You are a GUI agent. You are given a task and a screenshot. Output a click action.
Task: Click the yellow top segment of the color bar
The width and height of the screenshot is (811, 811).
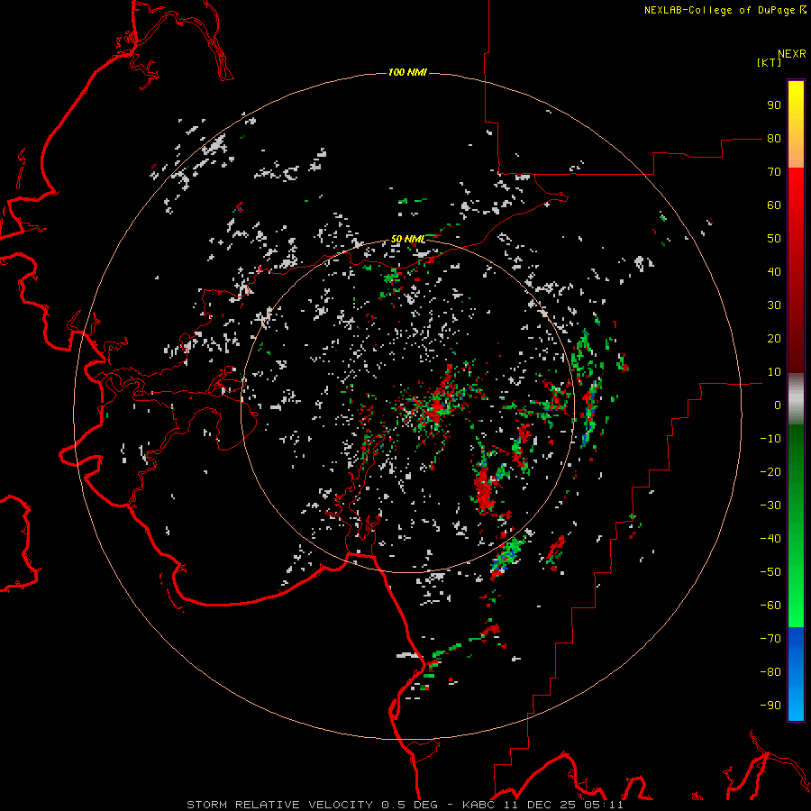796,124
